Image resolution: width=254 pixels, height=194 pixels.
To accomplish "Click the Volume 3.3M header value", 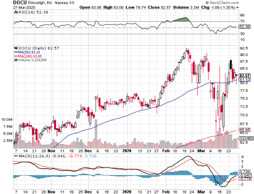I will 186,8.
